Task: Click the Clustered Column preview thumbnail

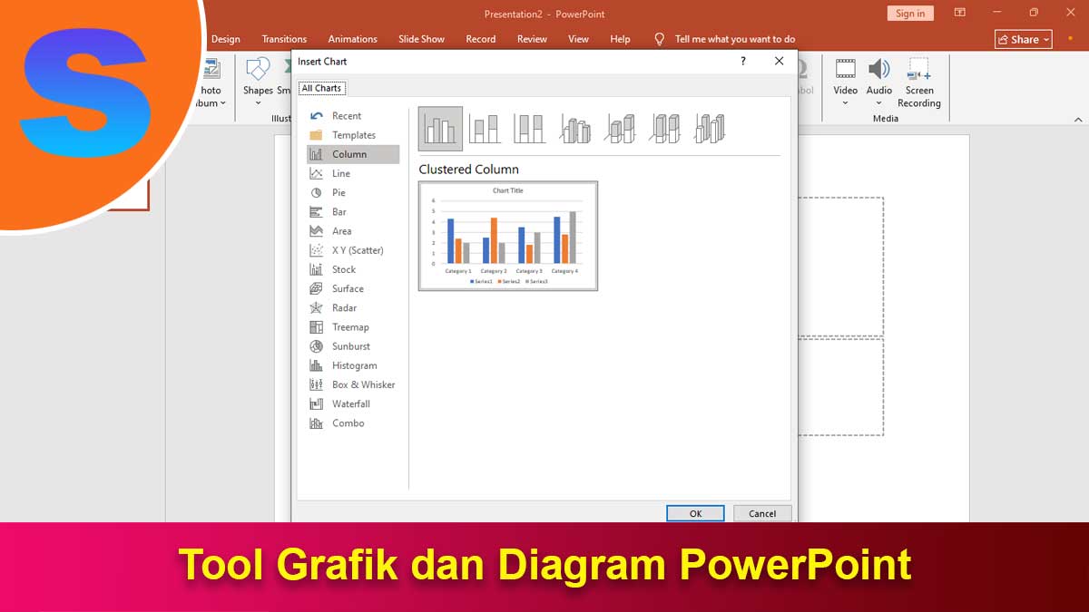Action: pos(508,236)
